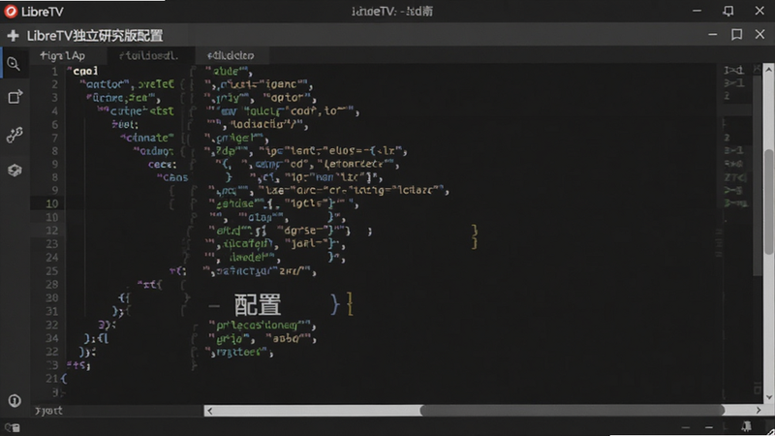
Task: Open the tools sidebar icon below export
Action: (x=15, y=135)
